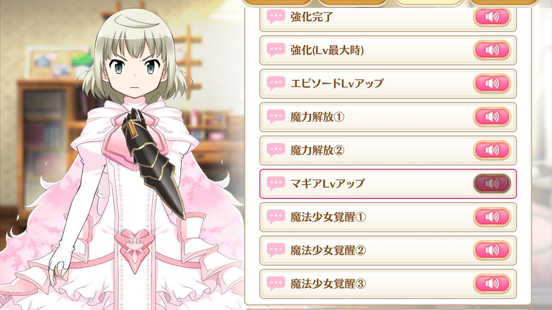The height and width of the screenshot is (310, 552).
Task: Click the 強化(Lv最大時) entry text
Action: click(x=327, y=50)
